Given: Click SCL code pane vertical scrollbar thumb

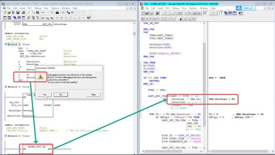Looking at the screenshot, I should coord(205,84).
